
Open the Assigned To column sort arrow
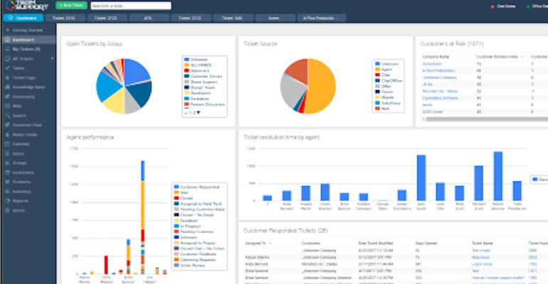270,244
